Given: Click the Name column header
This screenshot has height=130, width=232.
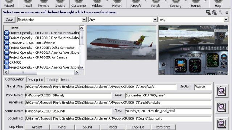Looking at the screenshot, I should 42,28.
